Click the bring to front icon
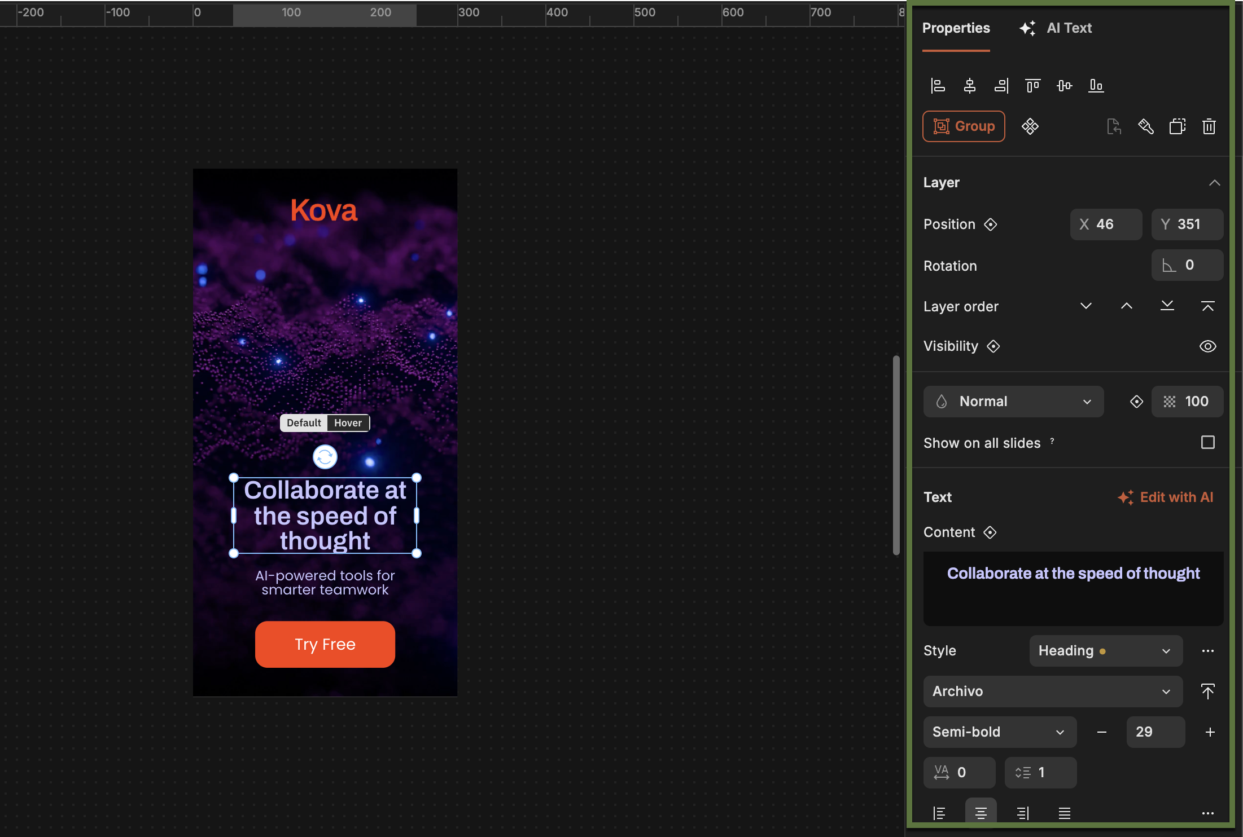 [1207, 306]
